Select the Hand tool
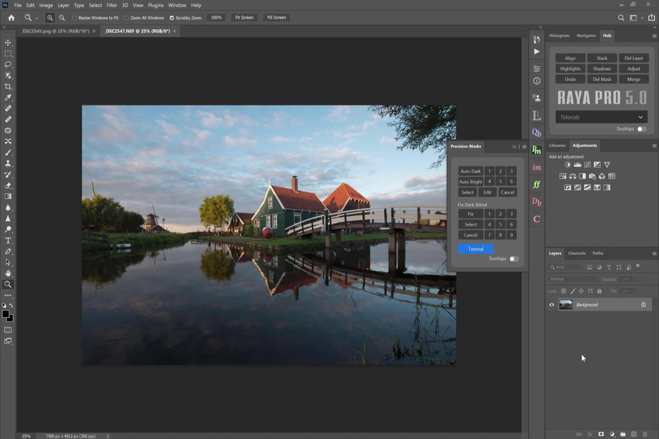Viewport: 659px width, 439px height. tap(8, 273)
